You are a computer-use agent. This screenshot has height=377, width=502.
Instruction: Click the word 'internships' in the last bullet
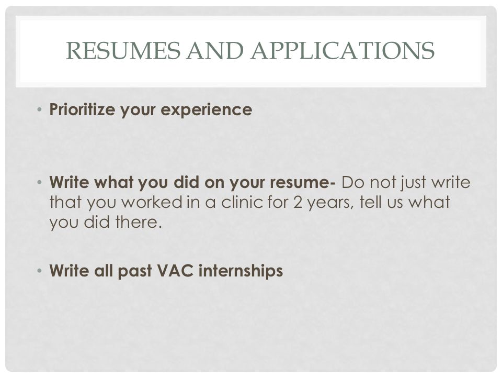pyautogui.click(x=241, y=271)
